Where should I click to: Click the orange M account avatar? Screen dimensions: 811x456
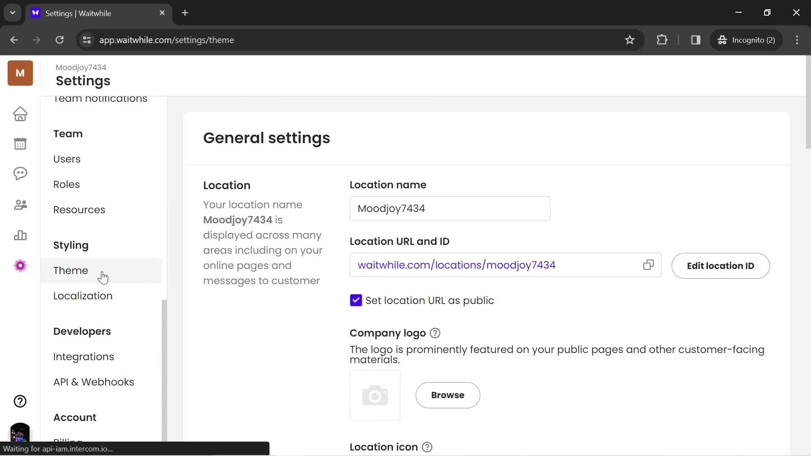coord(20,73)
